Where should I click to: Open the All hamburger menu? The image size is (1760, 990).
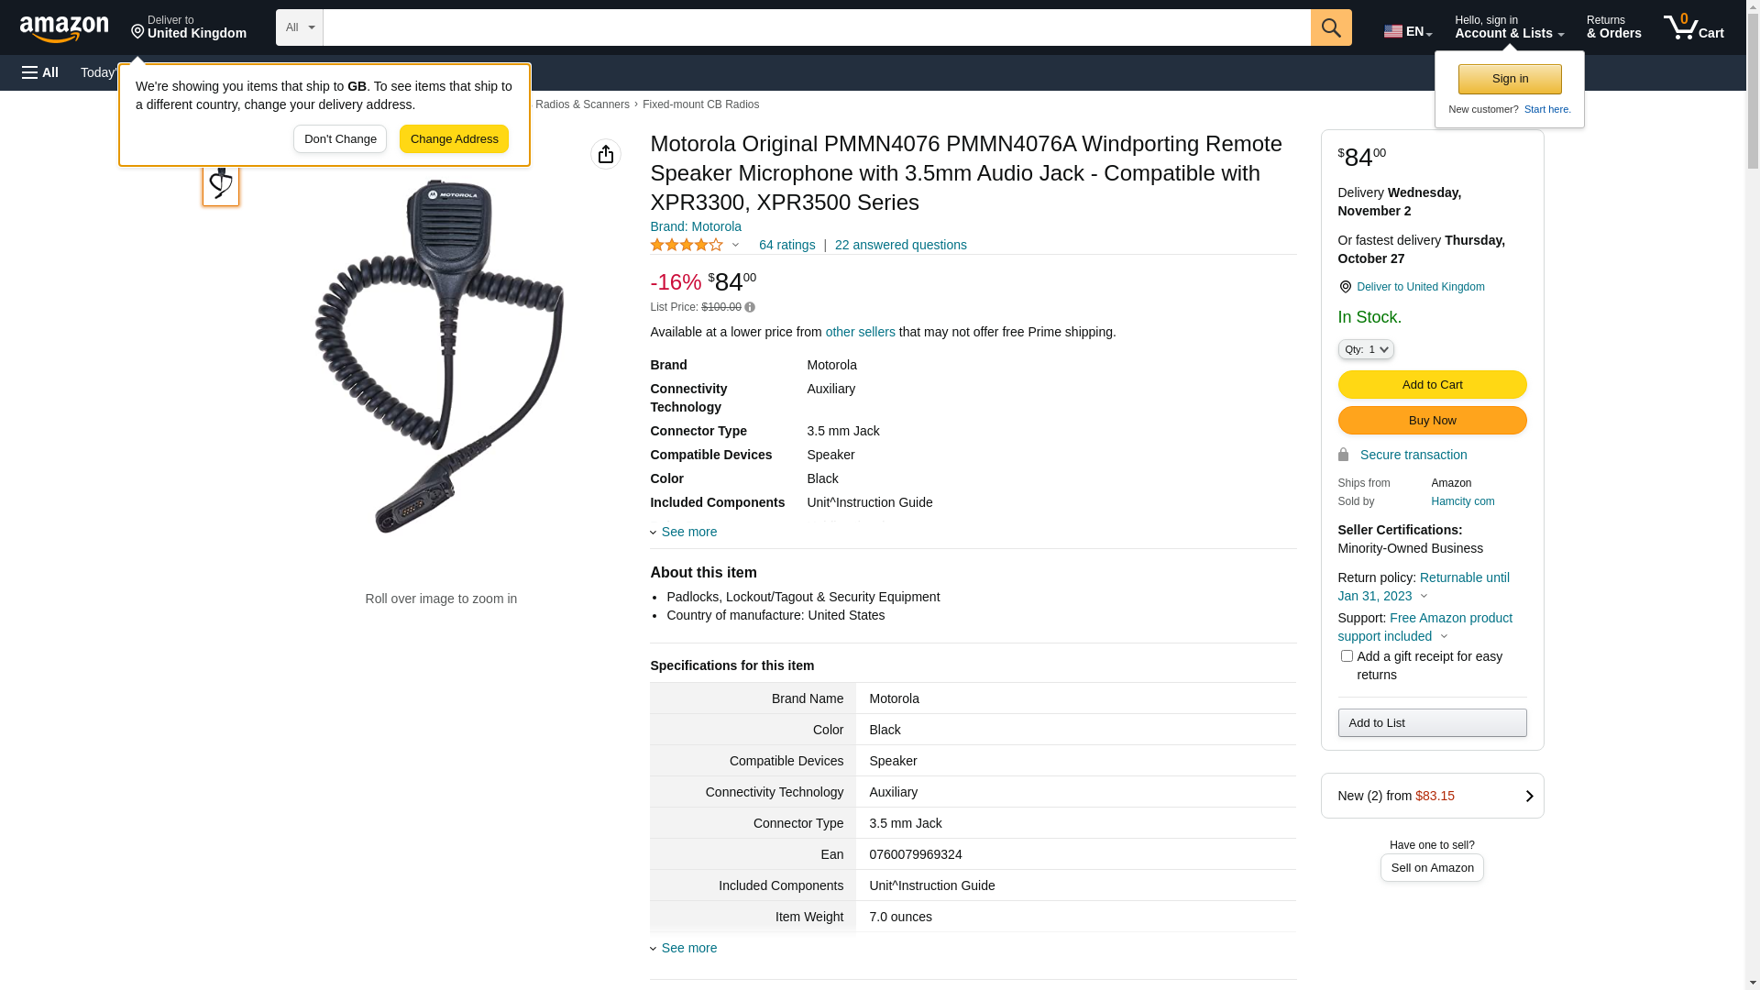click(x=40, y=72)
